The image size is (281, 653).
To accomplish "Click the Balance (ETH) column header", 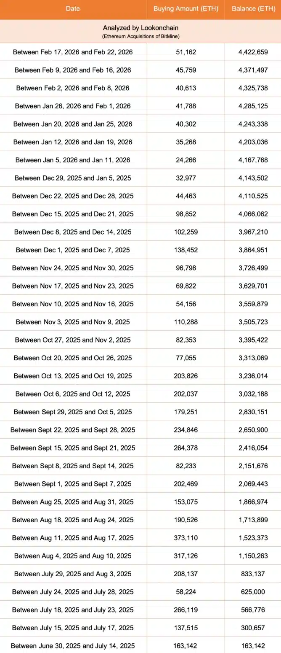I will pos(253,9).
